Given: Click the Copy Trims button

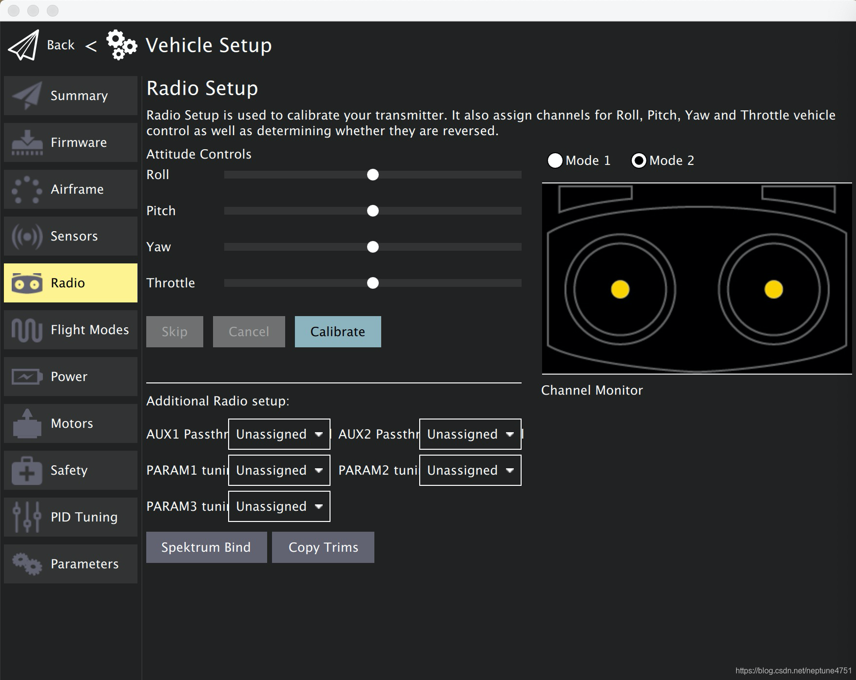Looking at the screenshot, I should [323, 547].
